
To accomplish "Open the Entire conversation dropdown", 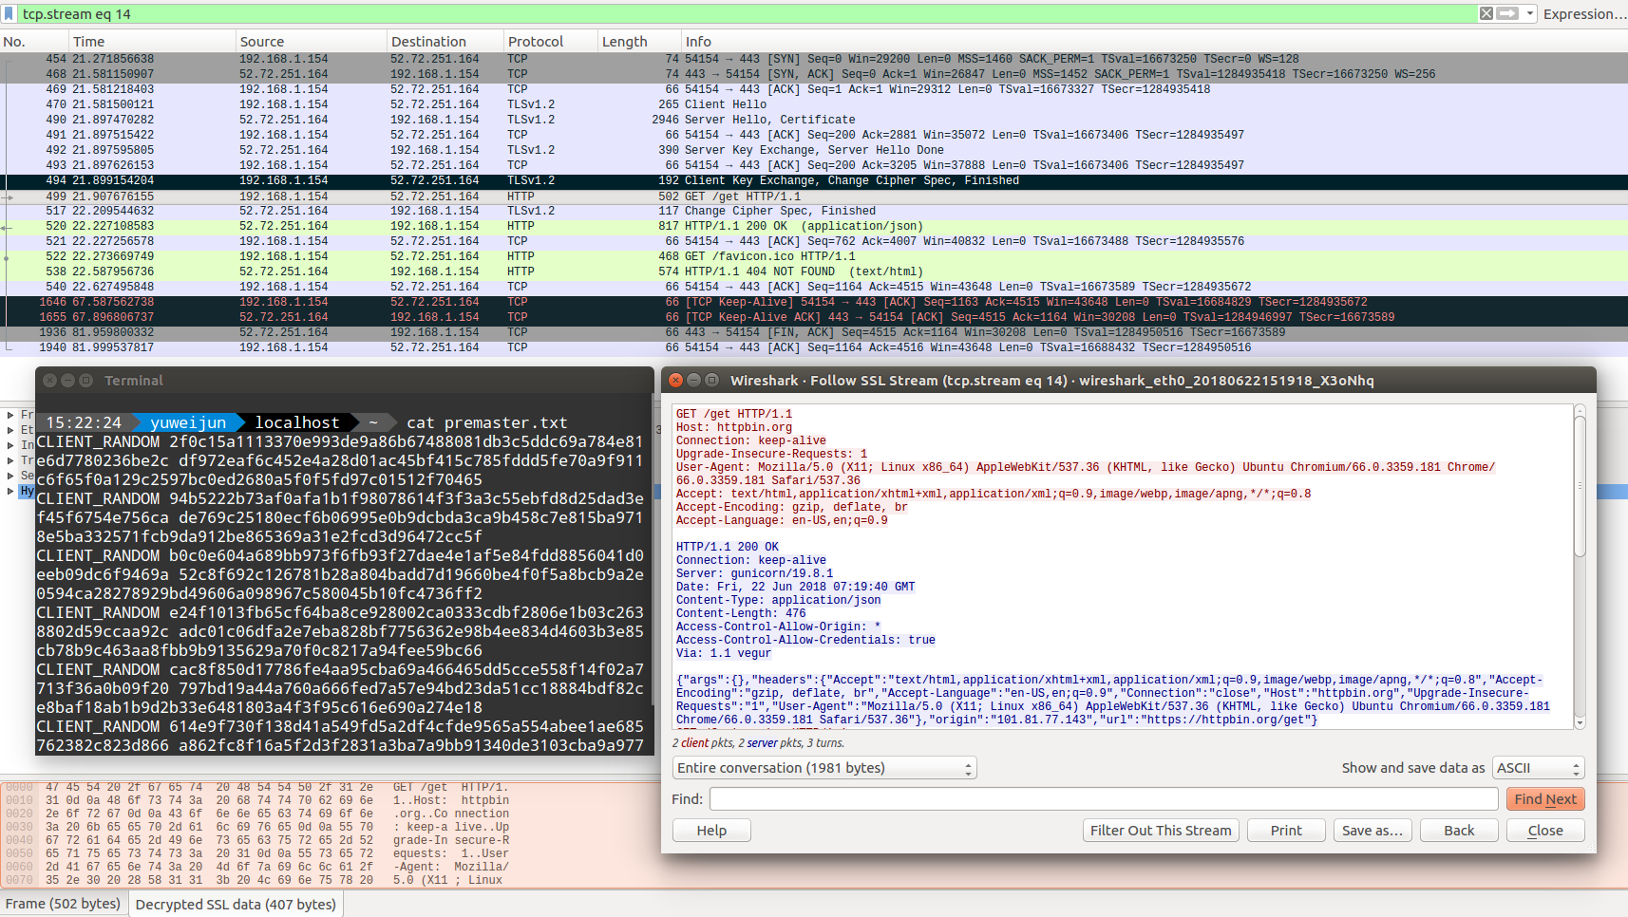I will [824, 768].
